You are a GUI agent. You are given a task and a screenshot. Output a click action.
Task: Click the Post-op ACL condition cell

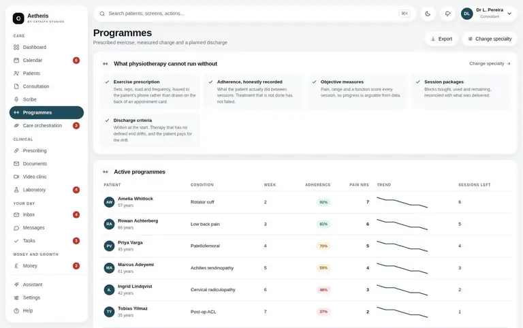coord(203,312)
